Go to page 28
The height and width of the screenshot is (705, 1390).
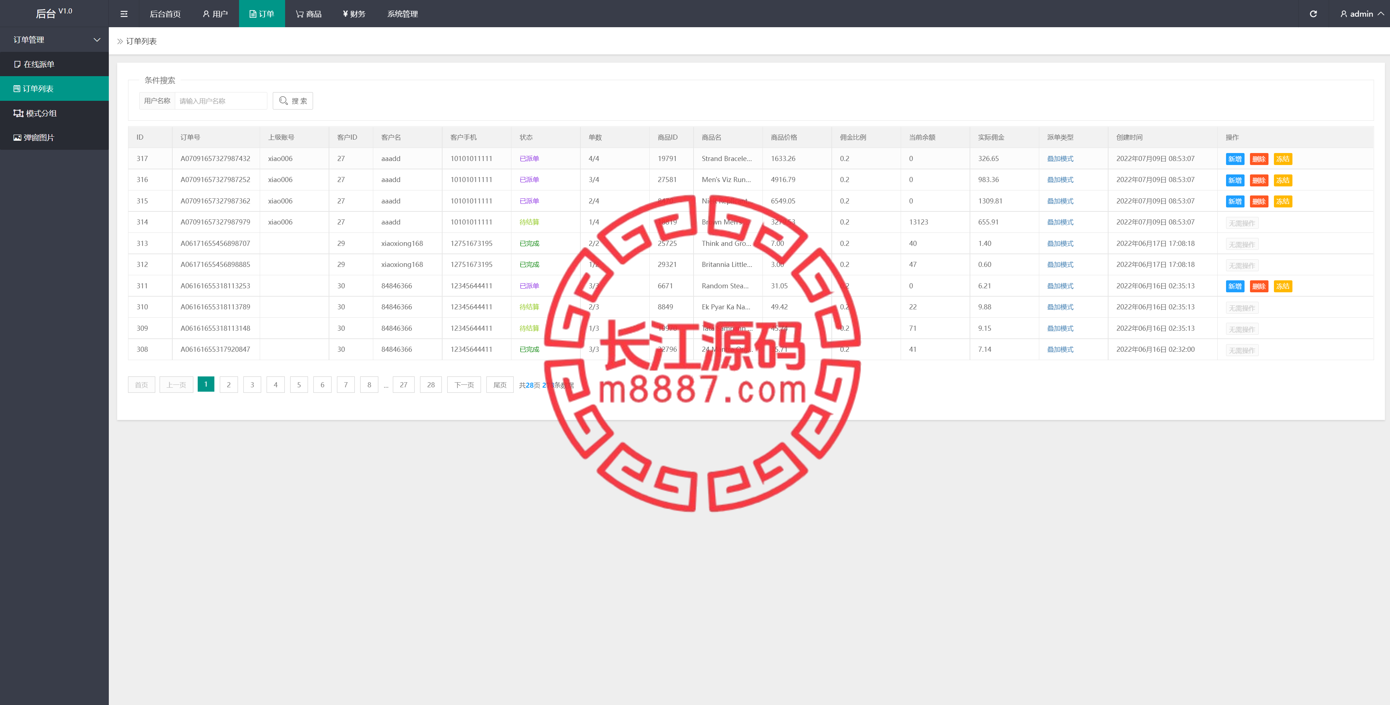pos(431,384)
